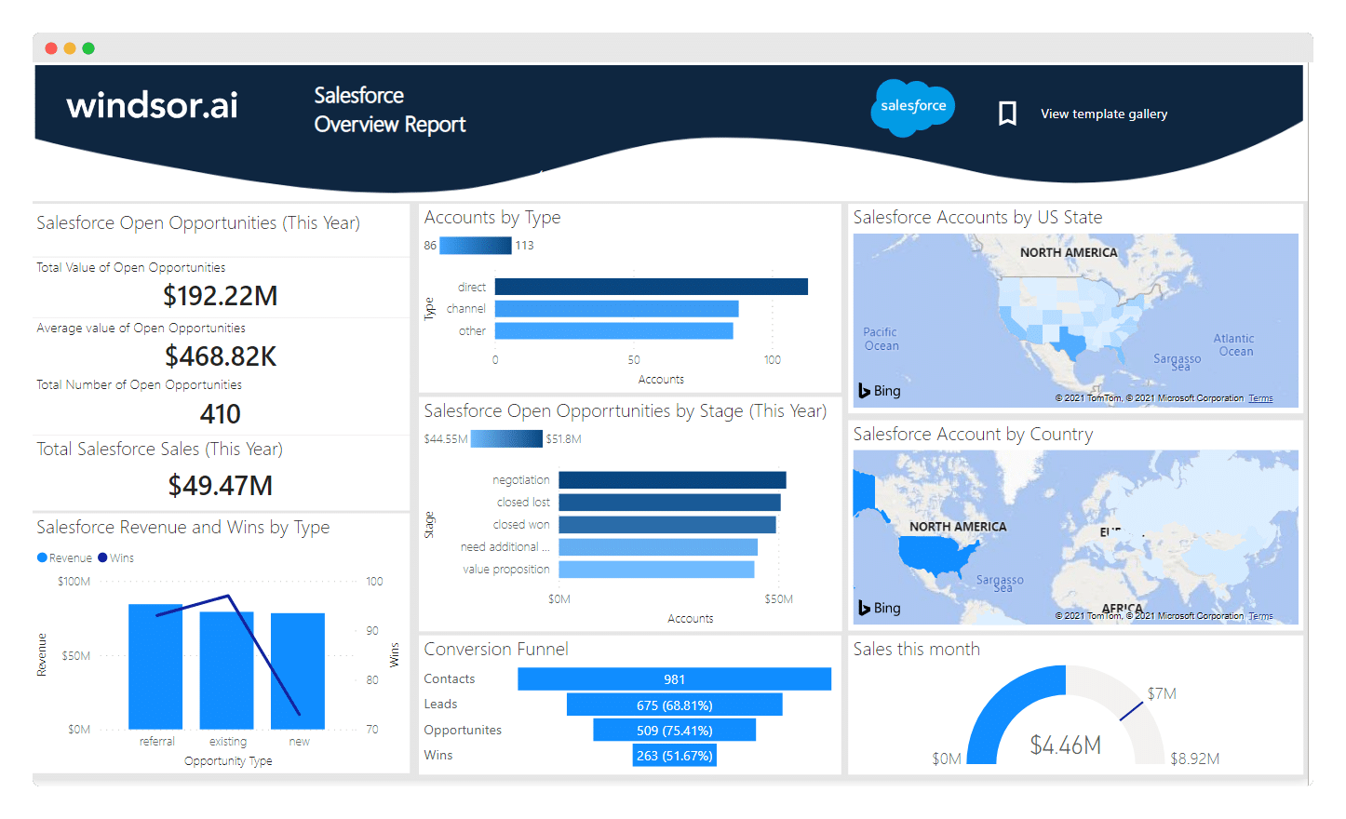Select the need additional stage bar

tap(658, 547)
